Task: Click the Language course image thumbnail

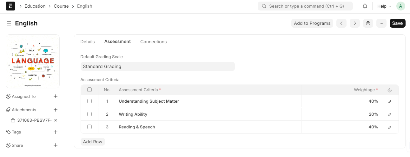Action: [33, 61]
